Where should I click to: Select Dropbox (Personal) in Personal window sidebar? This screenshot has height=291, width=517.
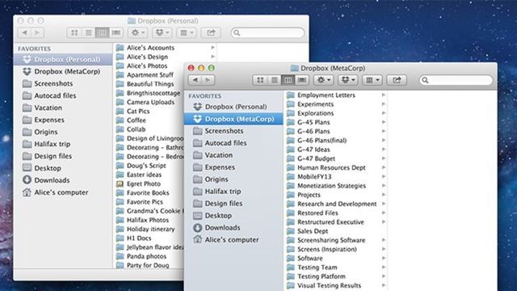coord(63,59)
